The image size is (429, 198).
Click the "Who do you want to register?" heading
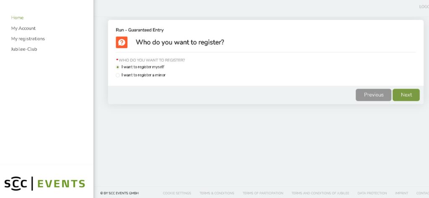coord(180,42)
